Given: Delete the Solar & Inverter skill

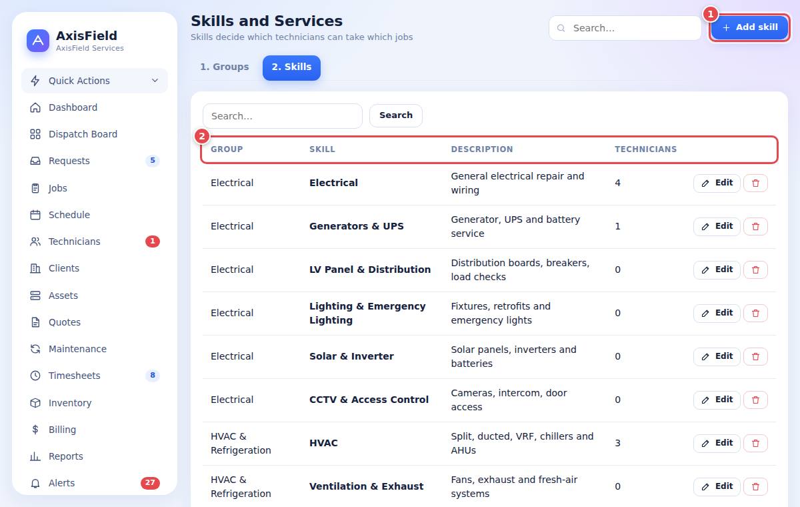Looking at the screenshot, I should pyautogui.click(x=755, y=357).
